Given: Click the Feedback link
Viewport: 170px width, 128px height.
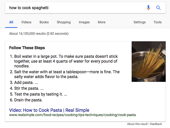Looking at the screenshot, I should point(156,124).
